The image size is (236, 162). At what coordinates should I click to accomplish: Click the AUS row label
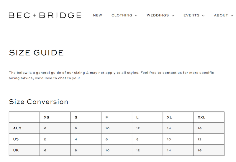tap(17, 128)
